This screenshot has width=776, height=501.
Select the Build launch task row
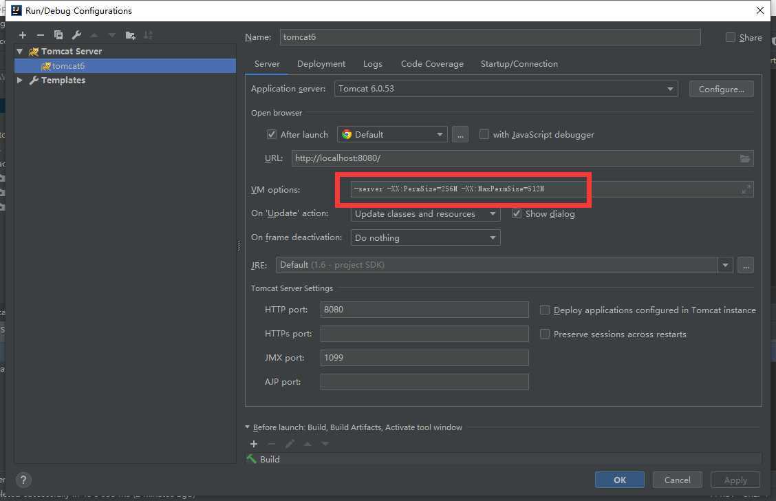(x=503, y=460)
